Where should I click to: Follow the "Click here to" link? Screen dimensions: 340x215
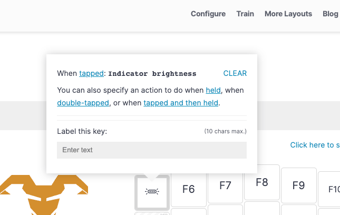[x=315, y=145]
